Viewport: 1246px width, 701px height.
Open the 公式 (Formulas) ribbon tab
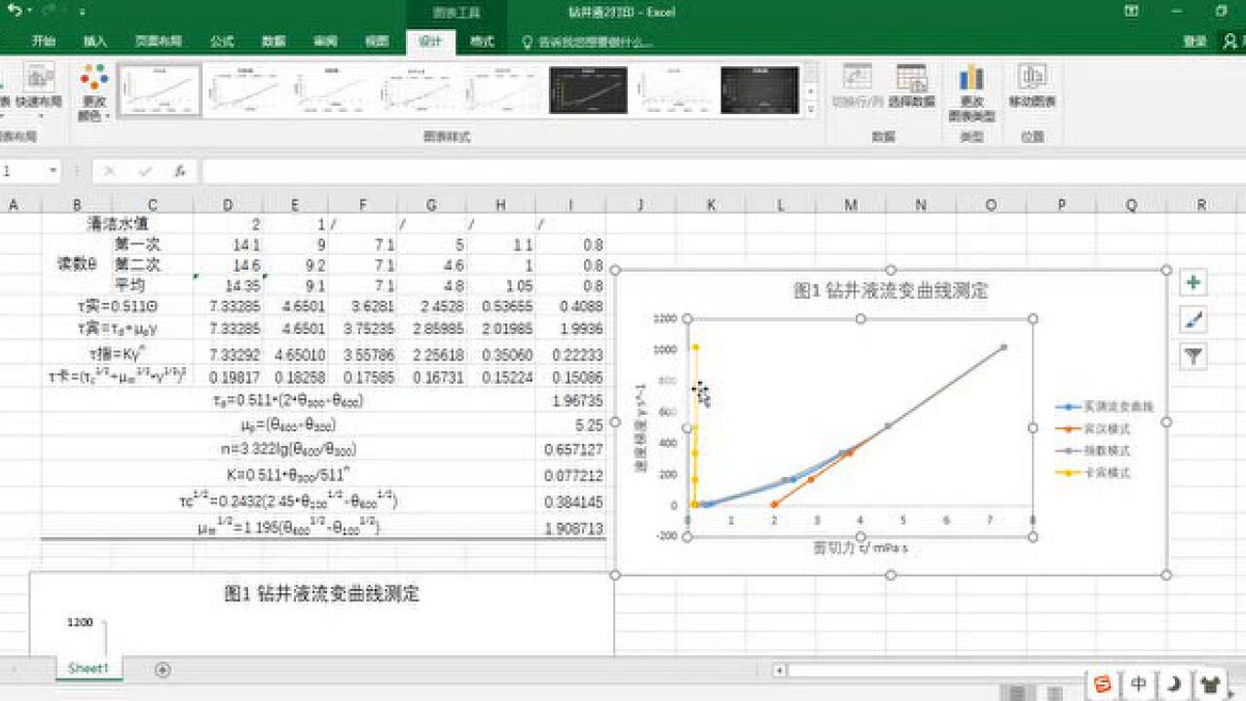[x=222, y=41]
